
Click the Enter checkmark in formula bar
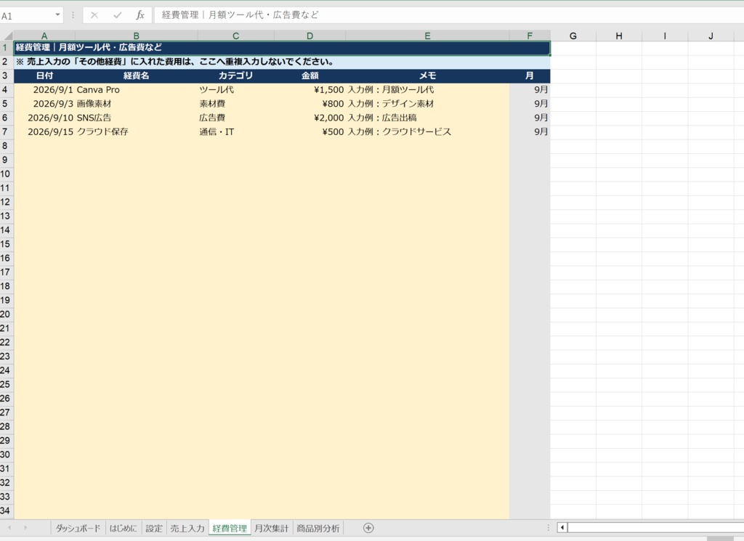click(x=117, y=15)
